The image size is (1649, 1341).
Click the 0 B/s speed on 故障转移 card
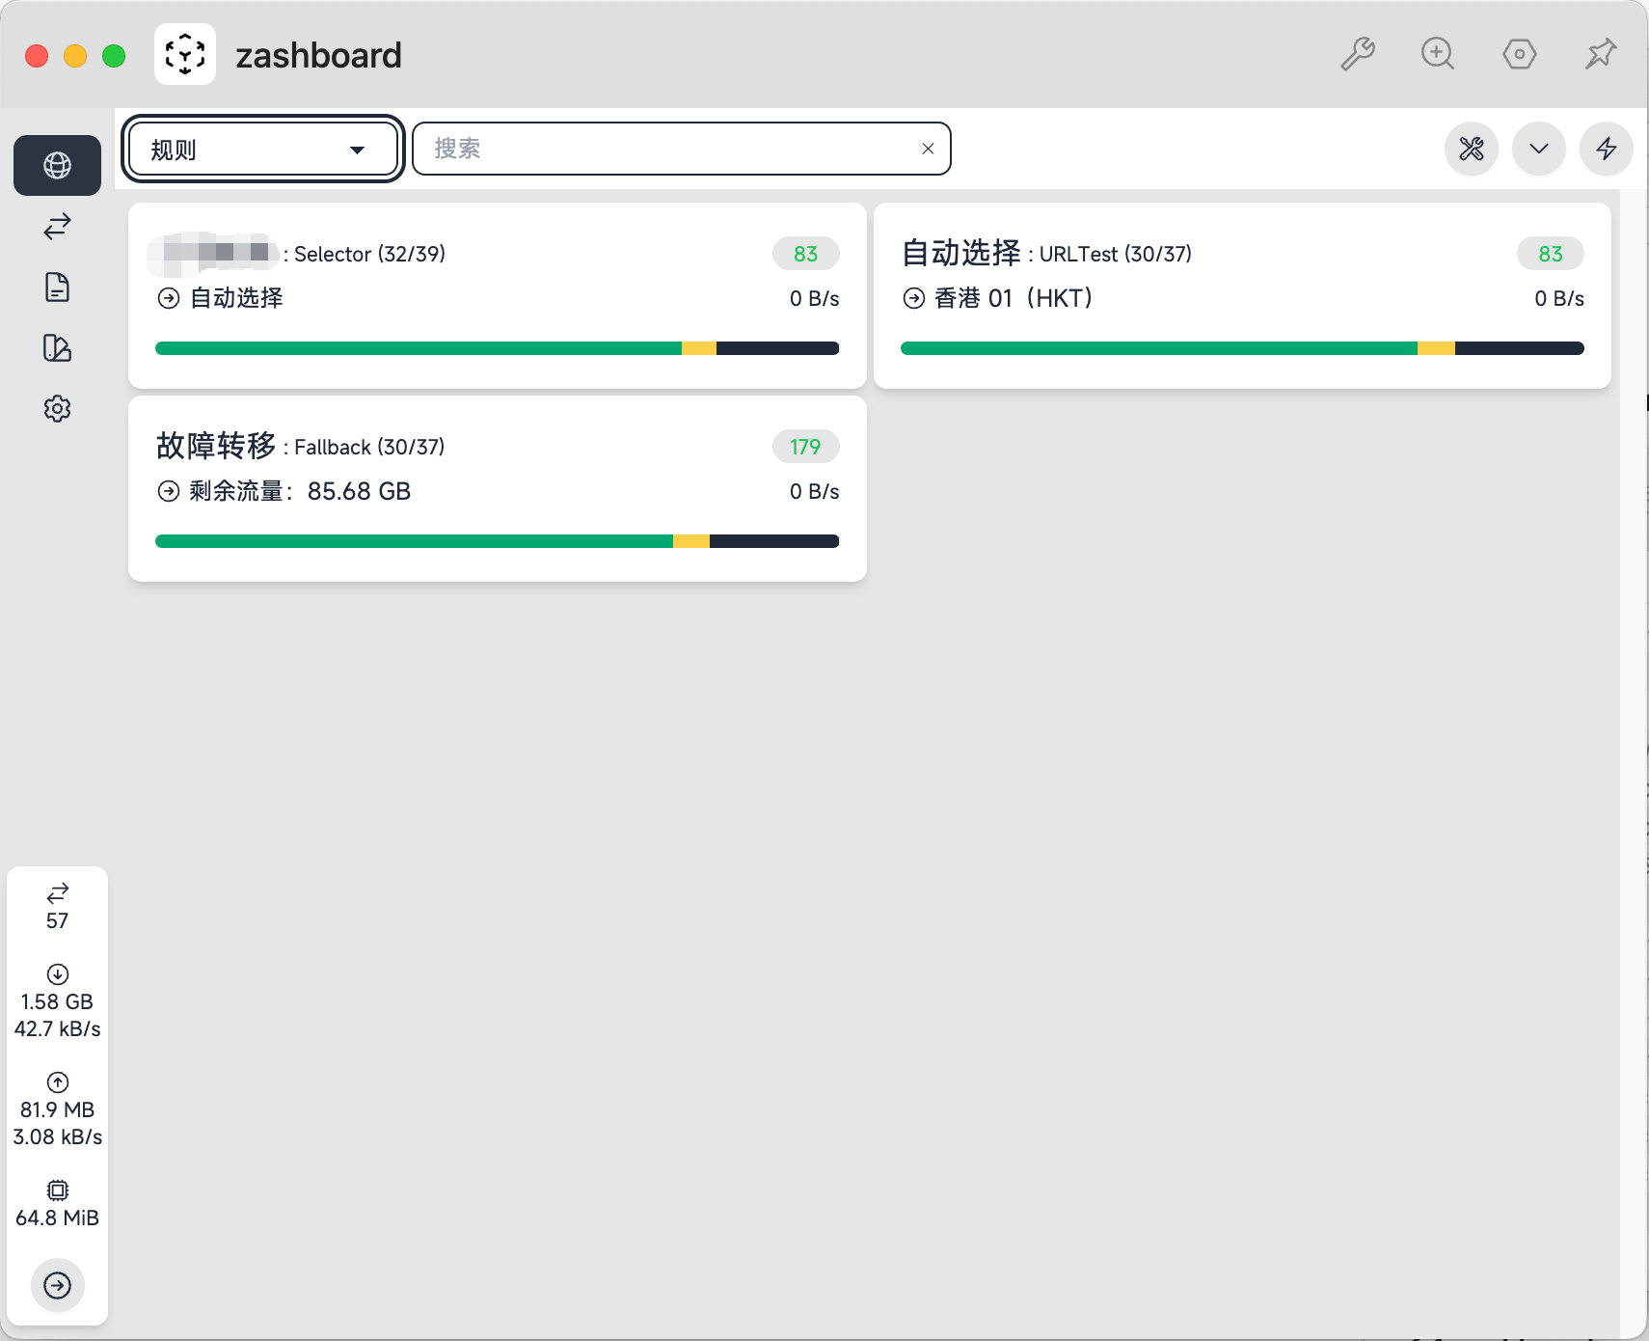coord(815,491)
